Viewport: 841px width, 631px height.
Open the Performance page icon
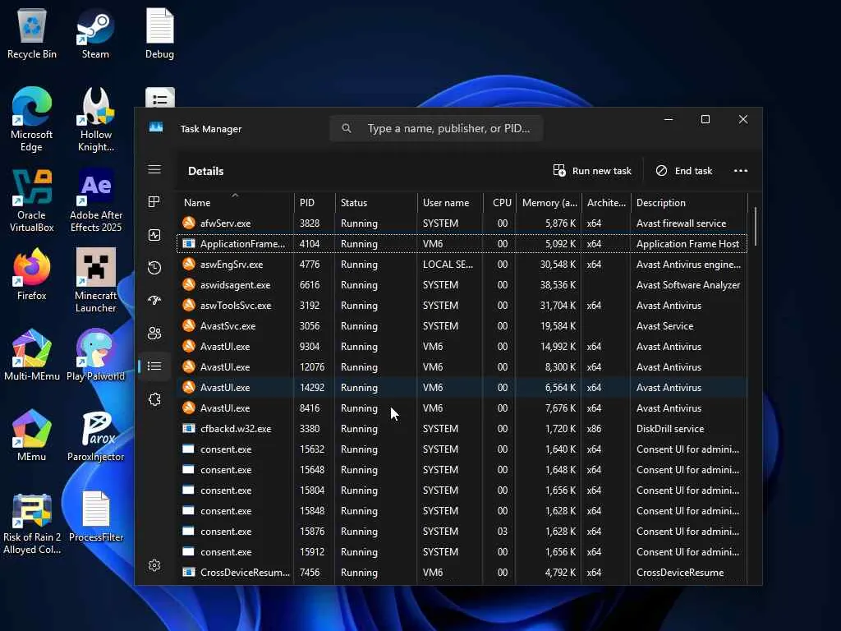pos(154,235)
